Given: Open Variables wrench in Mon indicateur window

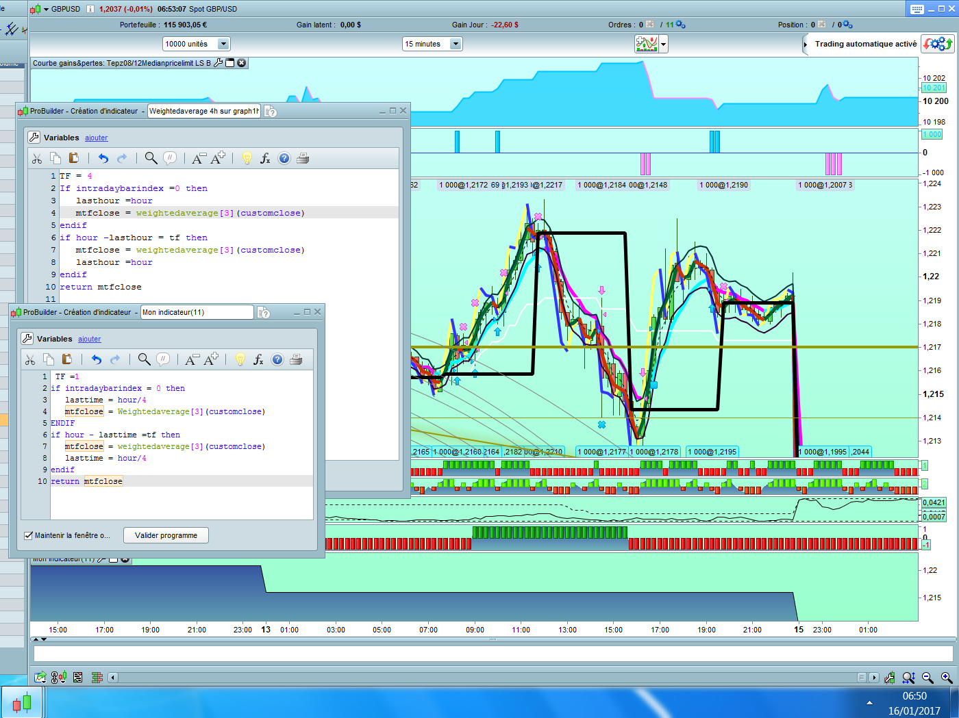Looking at the screenshot, I should coord(27,339).
